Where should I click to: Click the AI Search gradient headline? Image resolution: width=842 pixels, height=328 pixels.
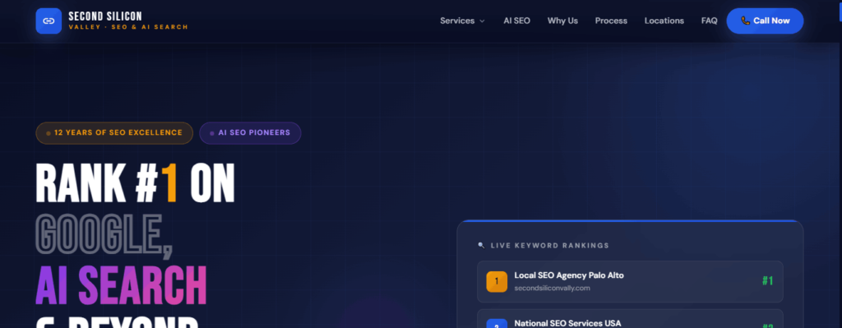pos(122,284)
